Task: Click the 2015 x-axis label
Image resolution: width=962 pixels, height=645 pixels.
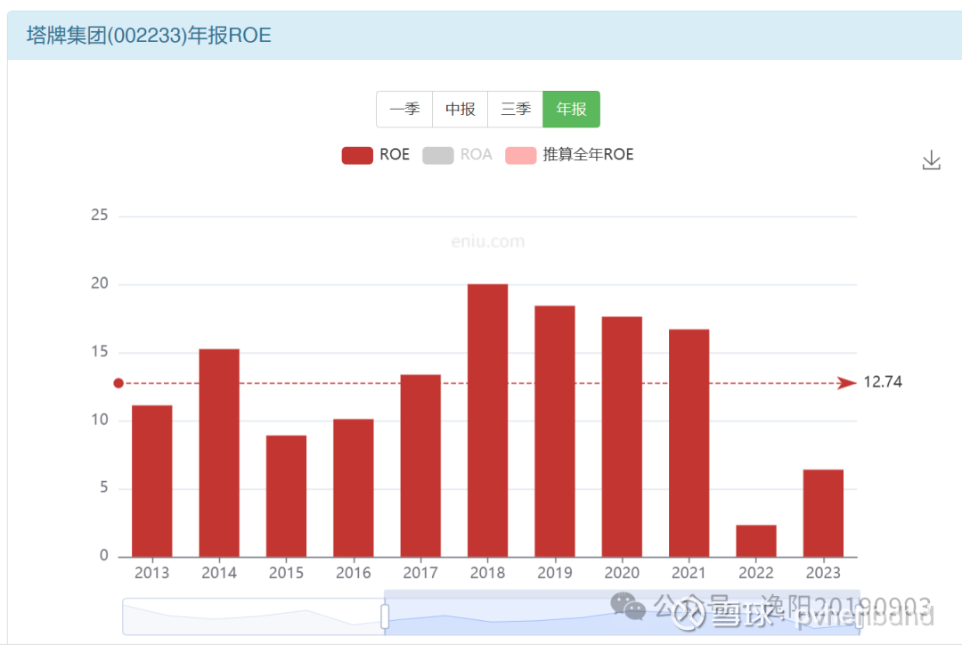Action: (x=287, y=573)
